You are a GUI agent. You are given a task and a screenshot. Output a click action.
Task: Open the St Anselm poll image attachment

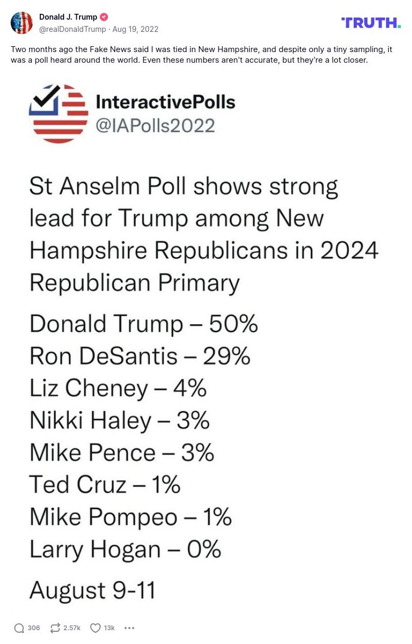pyautogui.click(x=206, y=345)
